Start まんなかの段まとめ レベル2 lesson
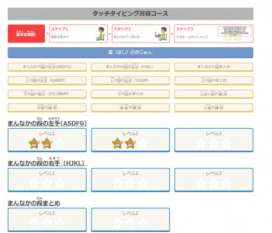 coord(130,220)
